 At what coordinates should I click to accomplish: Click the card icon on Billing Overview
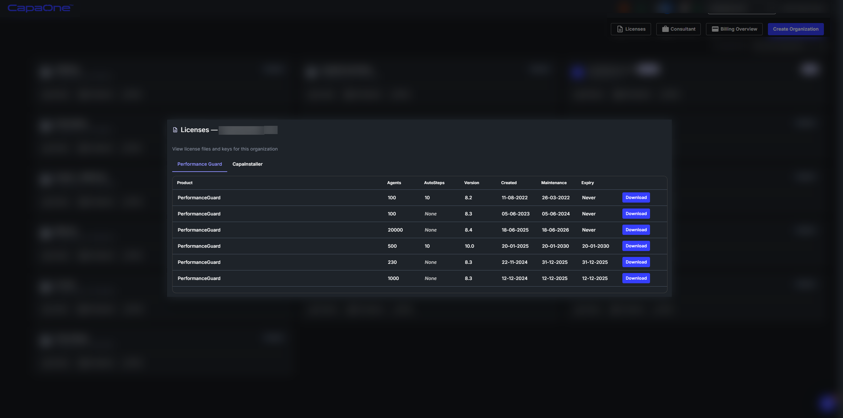tap(715, 29)
